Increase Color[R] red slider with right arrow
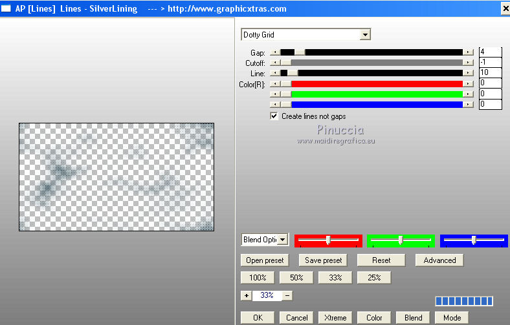510x325 pixels. pos(468,84)
